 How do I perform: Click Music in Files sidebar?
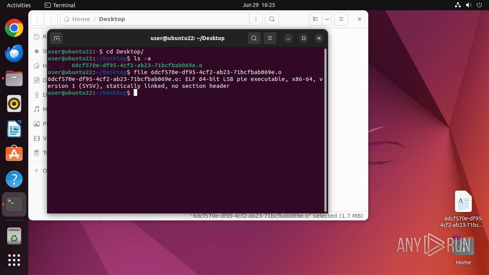pos(40,109)
